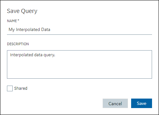Image resolution: width=159 pixels, height=115 pixels.
Task: Click the "My Interpolated Data" text
Action: point(29,30)
